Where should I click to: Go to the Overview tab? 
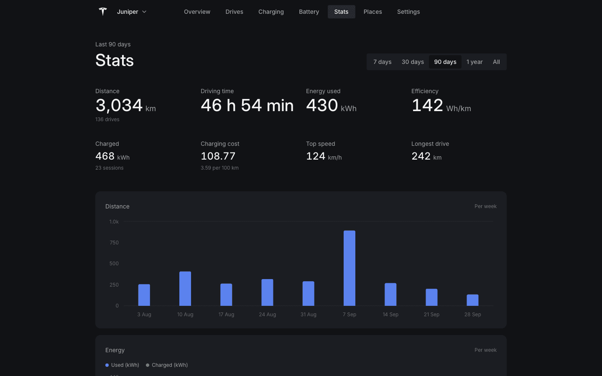[x=197, y=12]
